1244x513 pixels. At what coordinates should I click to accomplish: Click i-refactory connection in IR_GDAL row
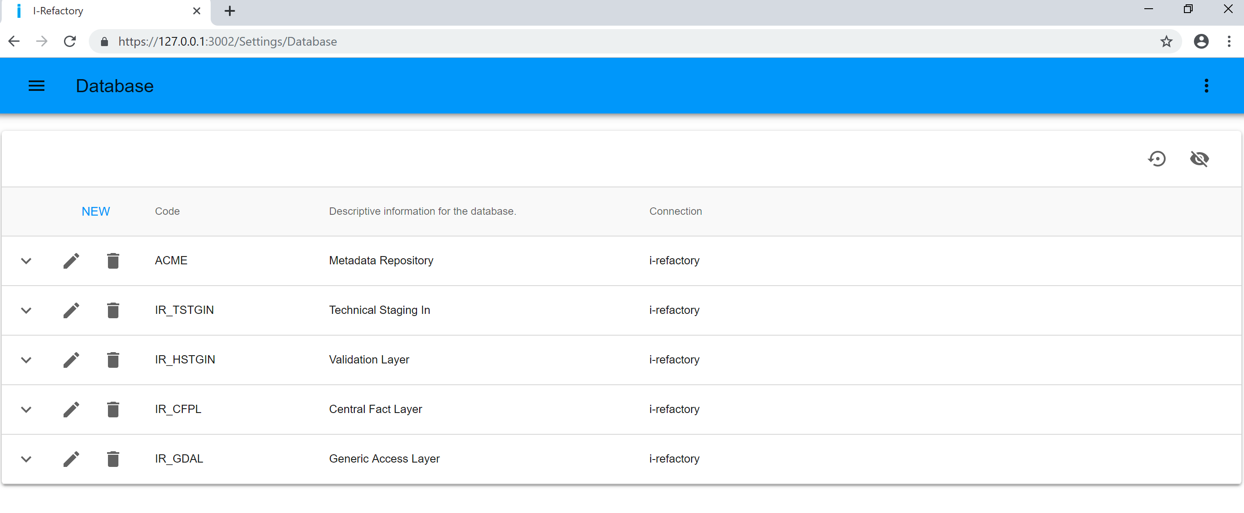point(674,459)
